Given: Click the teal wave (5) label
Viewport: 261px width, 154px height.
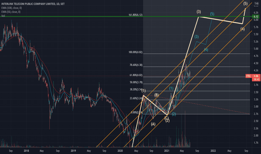Looking at the screenshot, I should [x=212, y=14].
